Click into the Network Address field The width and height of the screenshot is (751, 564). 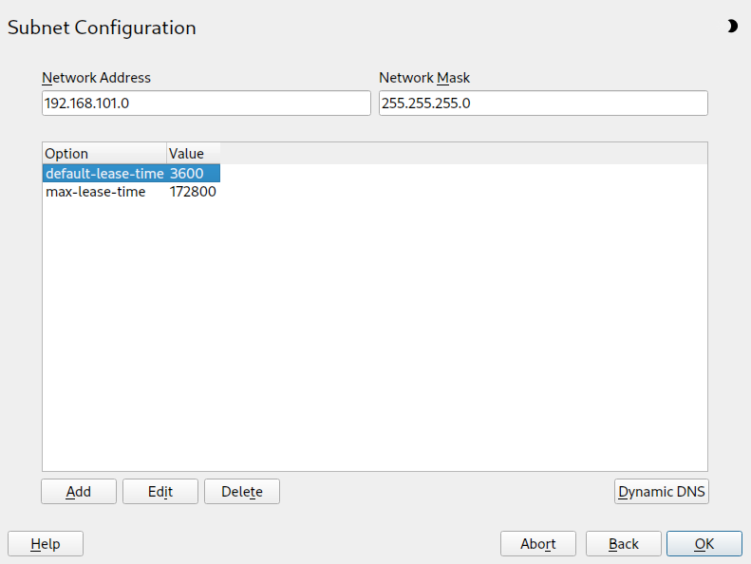(x=206, y=103)
